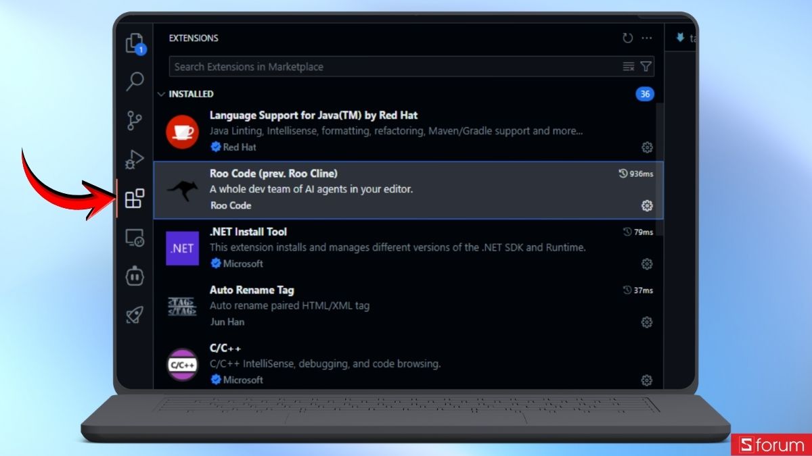Click the 936ms activation time for Roo Code
Viewport: 812px width, 456px height.
(636, 174)
